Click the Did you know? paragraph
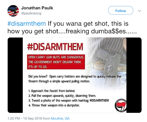147x122 pixels. click(75, 79)
